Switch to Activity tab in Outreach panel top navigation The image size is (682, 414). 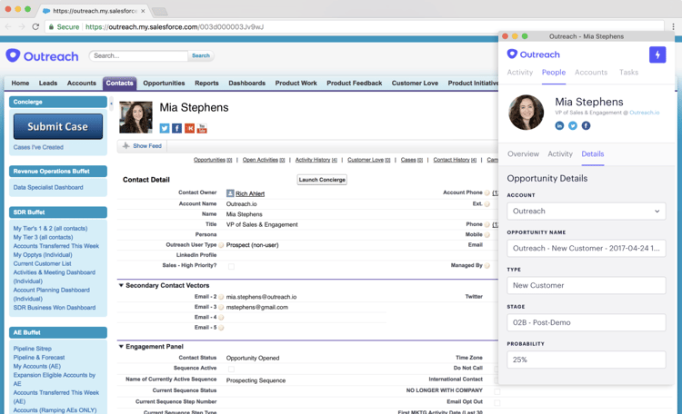520,72
